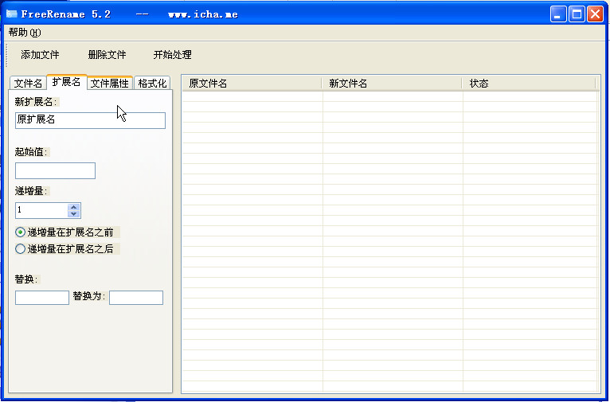Maximize the FreeRename window
Image resolution: width=610 pixels, height=402 pixels.
pos(577,14)
